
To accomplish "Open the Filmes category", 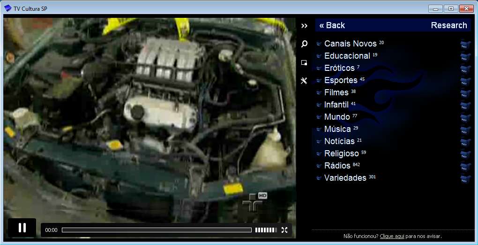I will pos(336,92).
